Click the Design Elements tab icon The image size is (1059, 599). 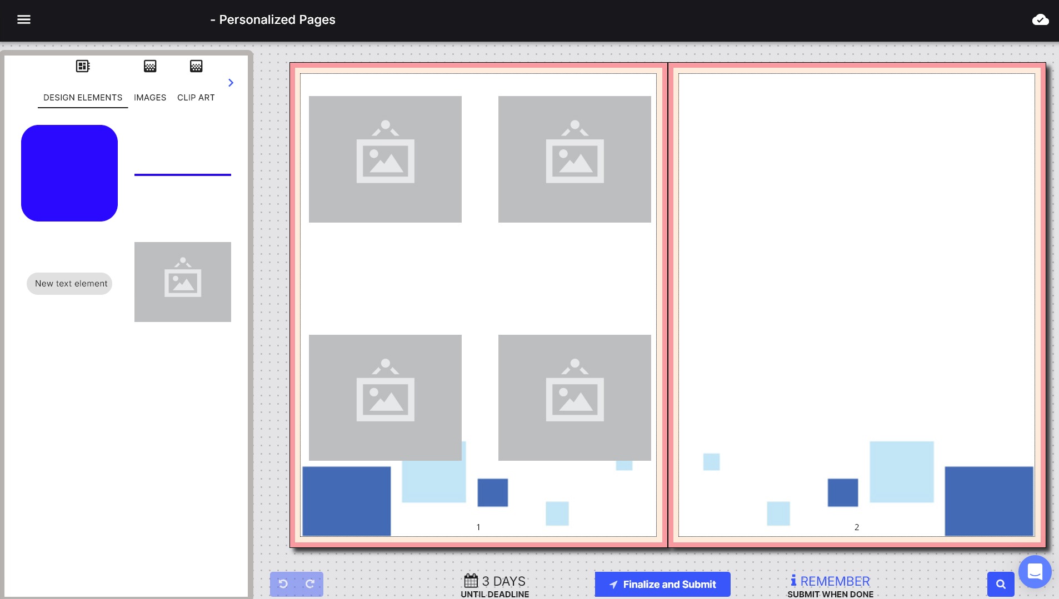coord(83,66)
